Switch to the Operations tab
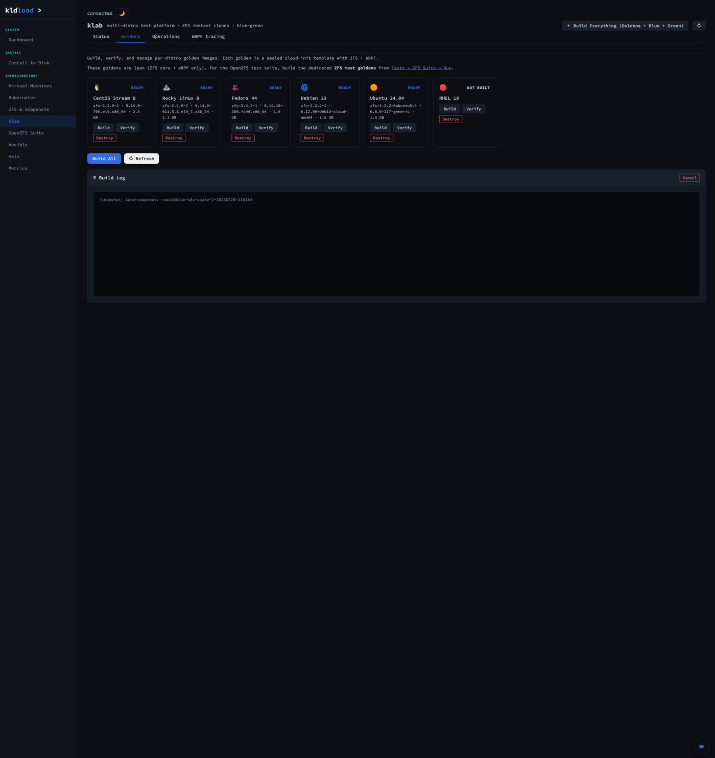 (x=166, y=36)
